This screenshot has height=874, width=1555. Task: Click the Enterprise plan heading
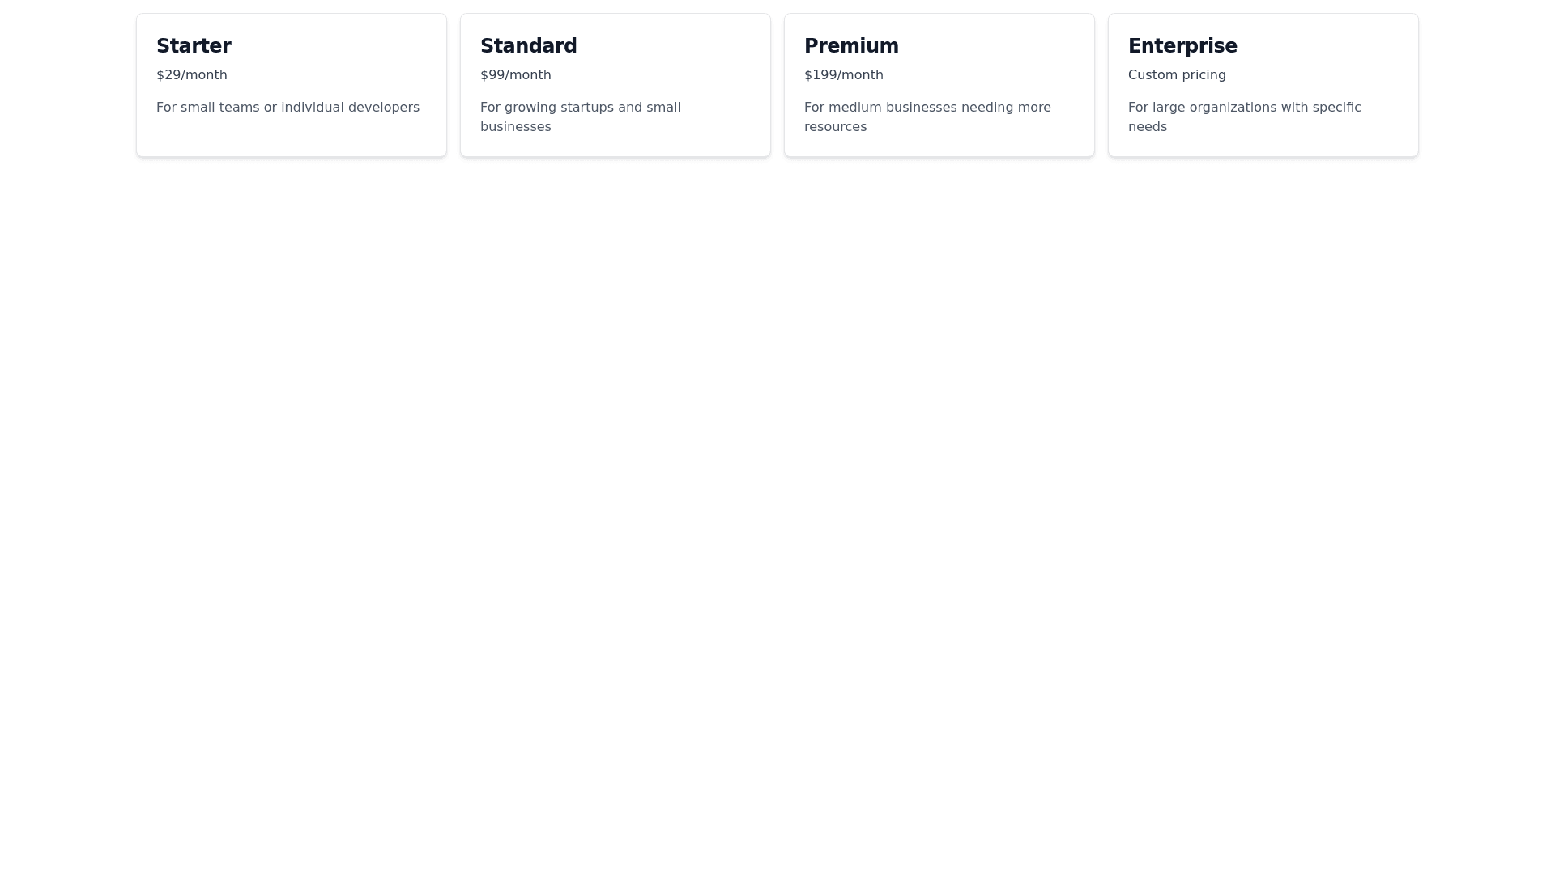[1182, 46]
